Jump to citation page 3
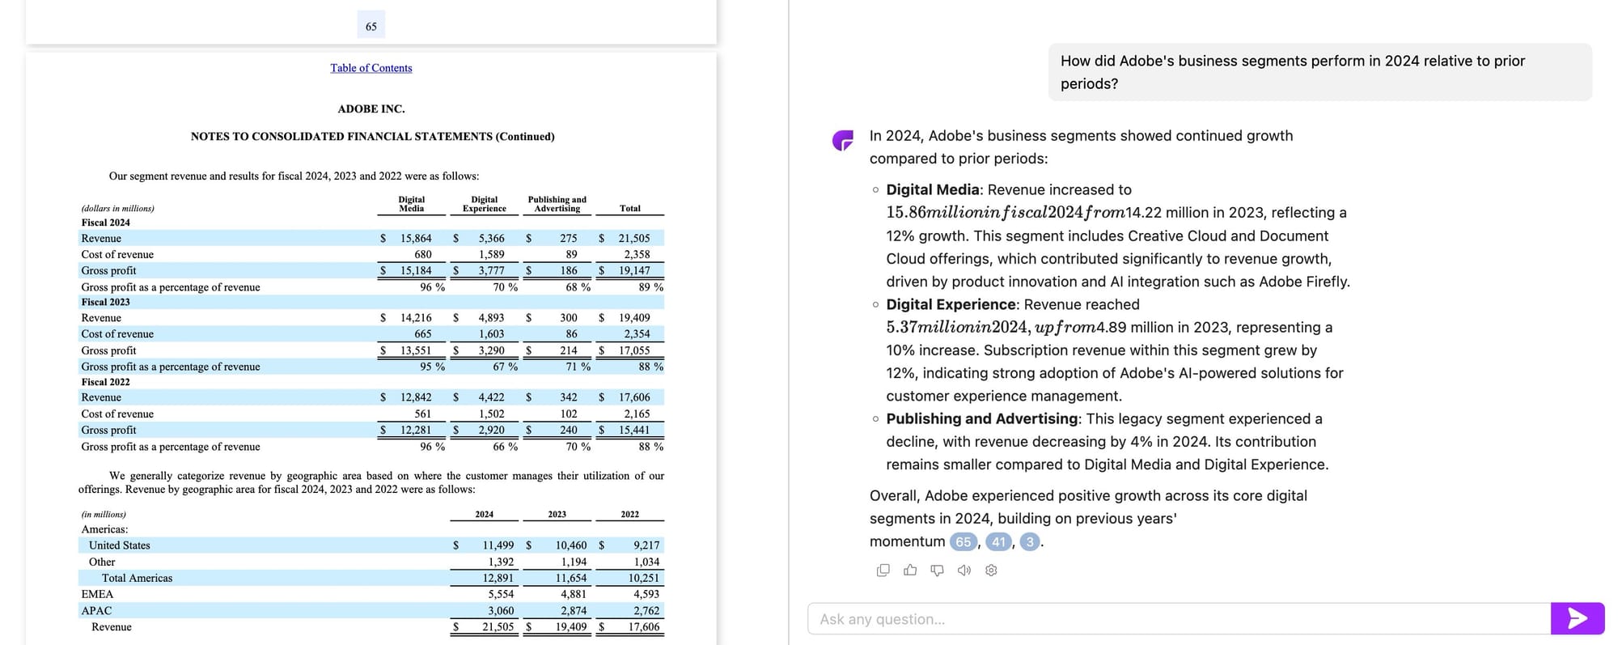 click(x=1030, y=542)
